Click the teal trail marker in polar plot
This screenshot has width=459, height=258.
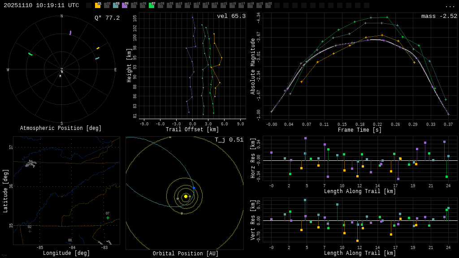pyautogui.click(x=97, y=58)
